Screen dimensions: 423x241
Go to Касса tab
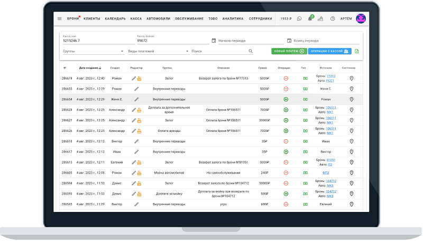pos(136,18)
